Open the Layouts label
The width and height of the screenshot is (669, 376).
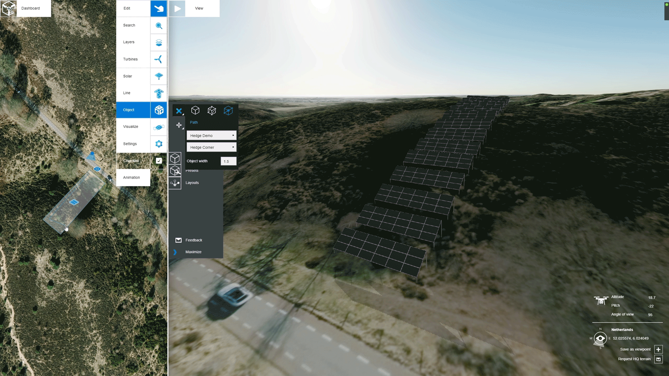[192, 183]
